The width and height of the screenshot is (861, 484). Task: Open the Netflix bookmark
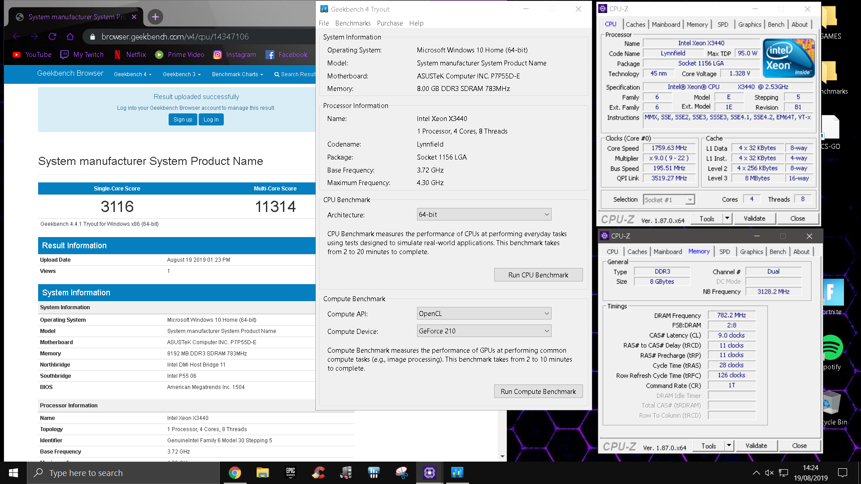130,55
